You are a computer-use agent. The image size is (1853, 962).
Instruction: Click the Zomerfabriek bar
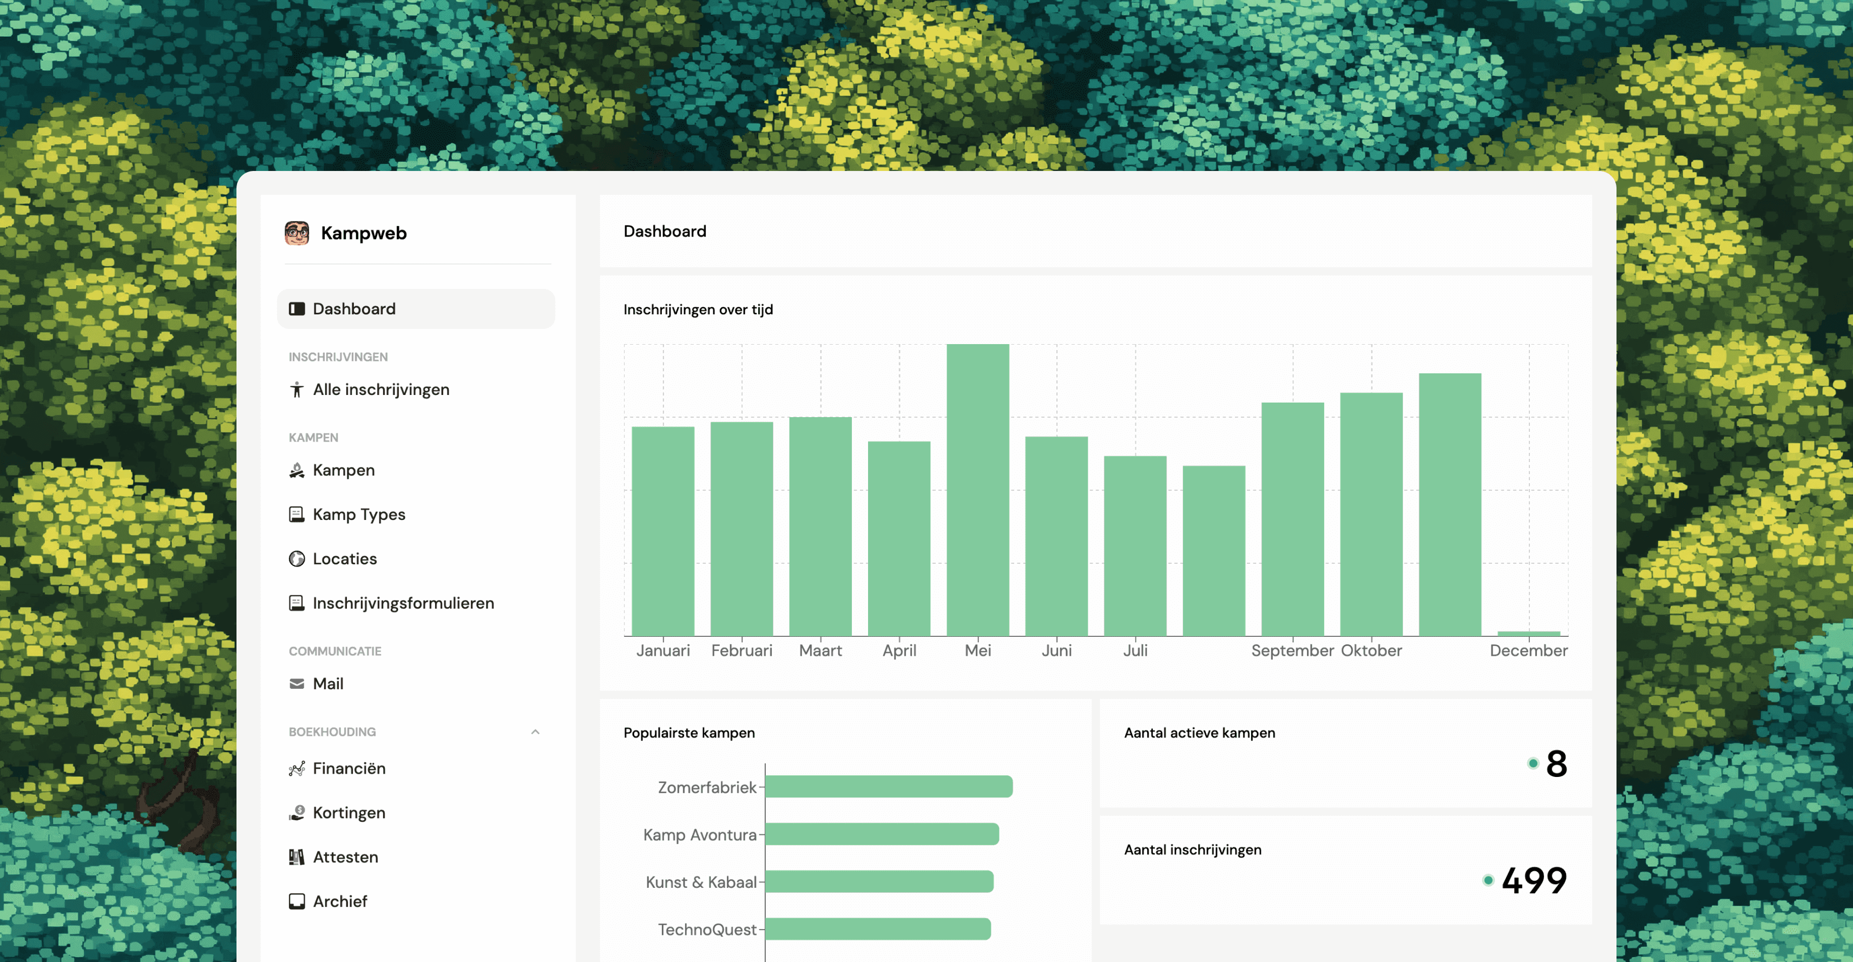(x=889, y=787)
